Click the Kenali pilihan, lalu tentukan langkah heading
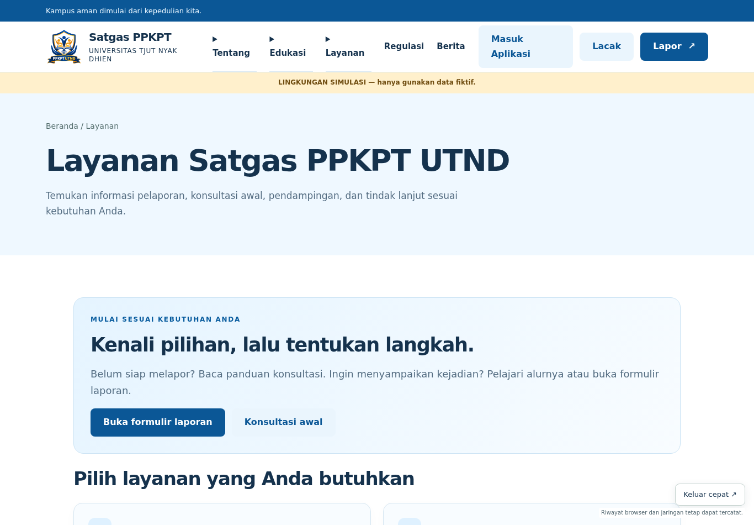This screenshot has width=754, height=525. tap(282, 345)
